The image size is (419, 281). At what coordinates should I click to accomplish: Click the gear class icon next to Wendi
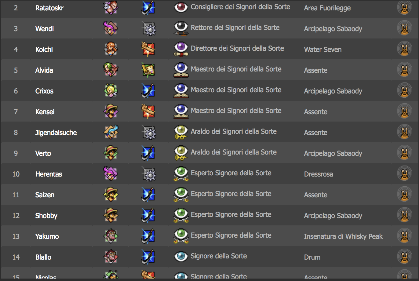[148, 28]
